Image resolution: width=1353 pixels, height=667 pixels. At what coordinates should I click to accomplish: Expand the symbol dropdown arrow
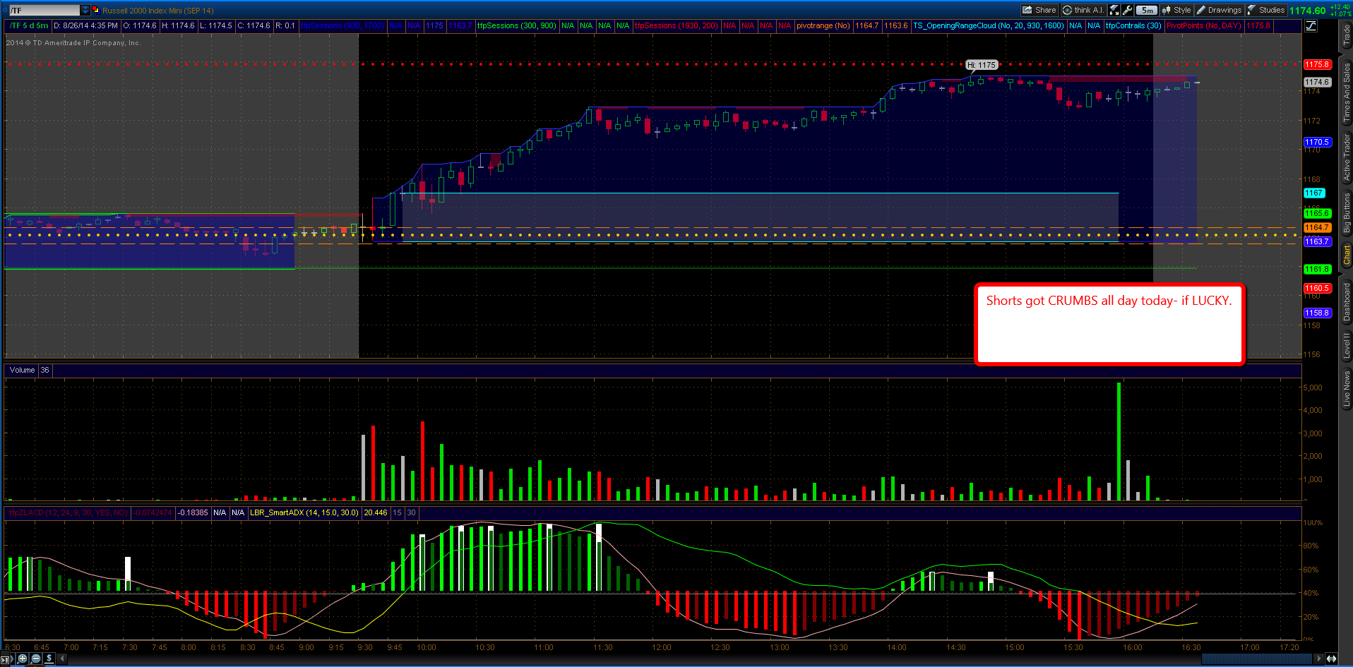tap(85, 10)
